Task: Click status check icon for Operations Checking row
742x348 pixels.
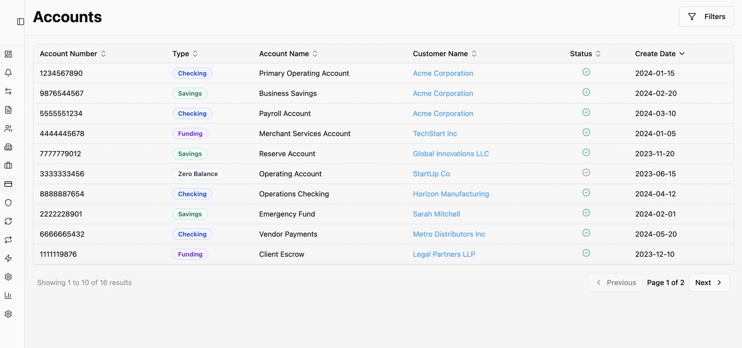Action: pos(586,193)
